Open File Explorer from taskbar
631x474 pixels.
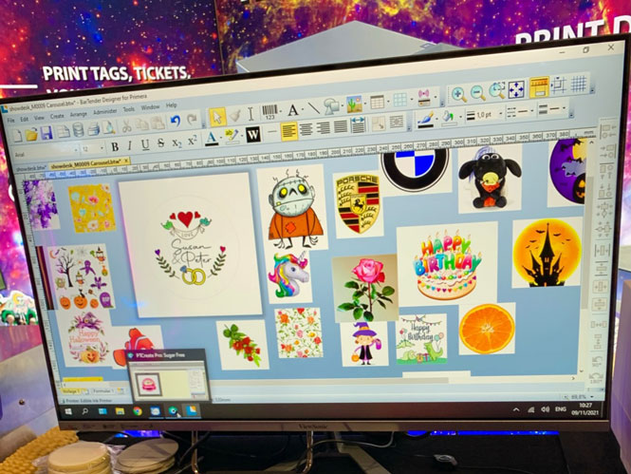tap(120, 411)
